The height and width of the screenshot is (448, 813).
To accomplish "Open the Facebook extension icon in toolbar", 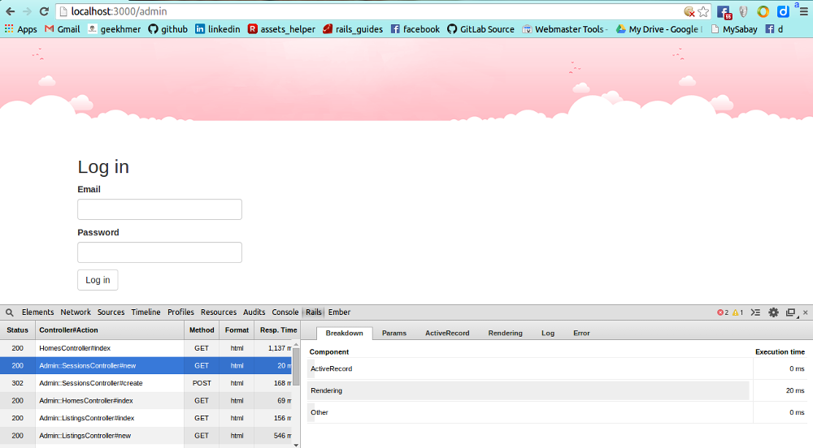I will (x=724, y=12).
